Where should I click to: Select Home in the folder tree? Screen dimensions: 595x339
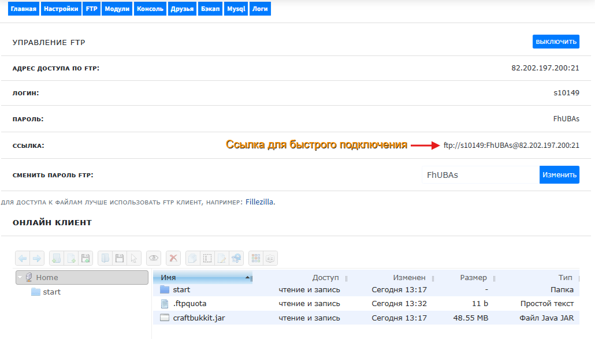tap(82, 277)
